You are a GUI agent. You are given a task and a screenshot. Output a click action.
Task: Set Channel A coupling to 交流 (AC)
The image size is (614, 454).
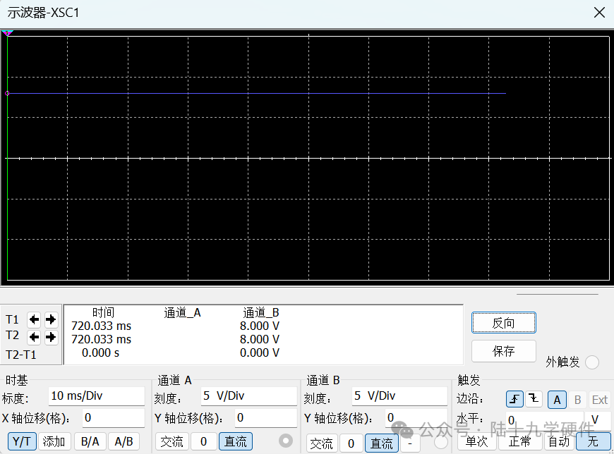[172, 441]
